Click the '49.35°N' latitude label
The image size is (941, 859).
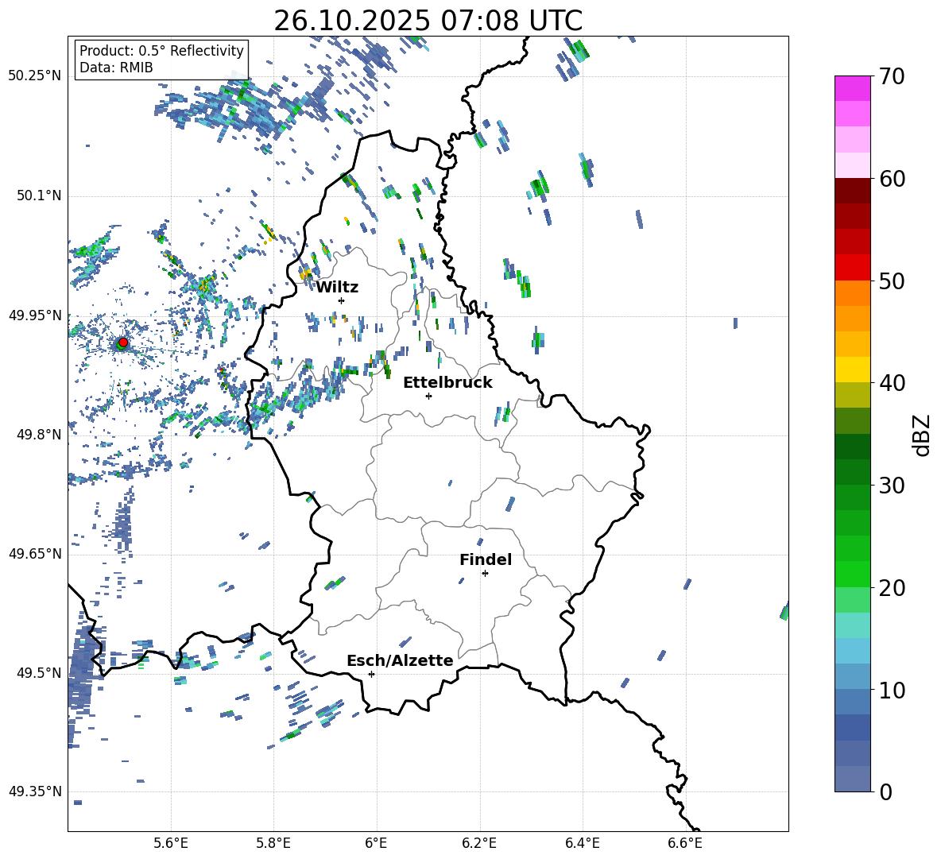(x=35, y=791)
